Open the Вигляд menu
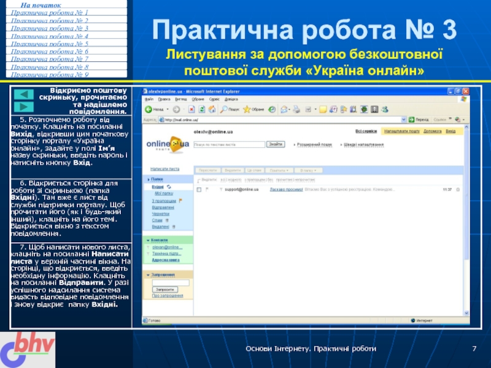Screen dimensions: 491x368 point(181,99)
